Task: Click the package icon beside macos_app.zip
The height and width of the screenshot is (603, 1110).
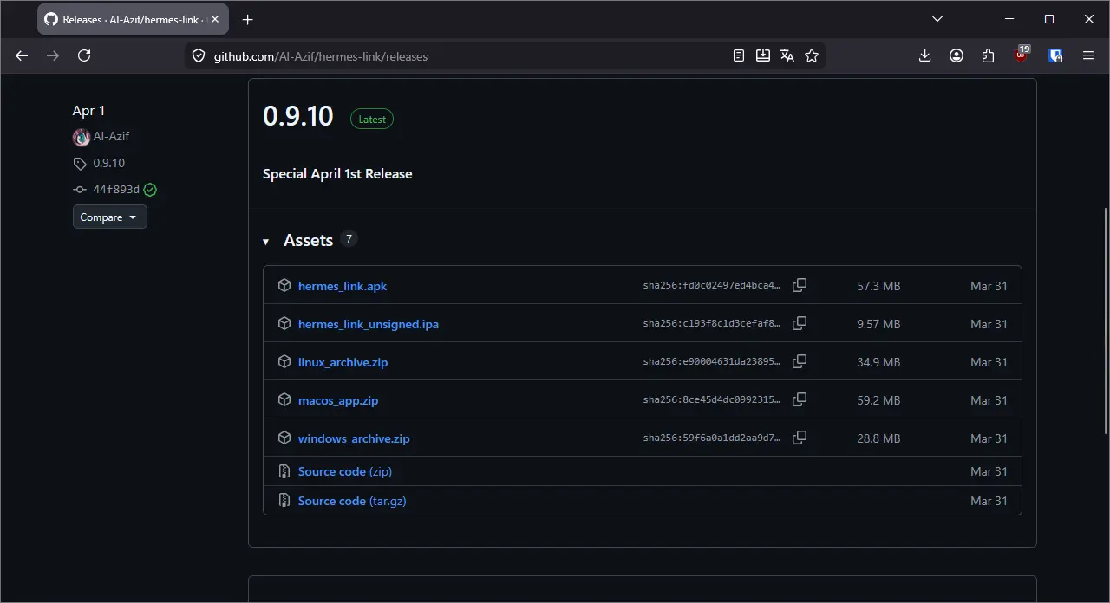Action: tap(284, 399)
